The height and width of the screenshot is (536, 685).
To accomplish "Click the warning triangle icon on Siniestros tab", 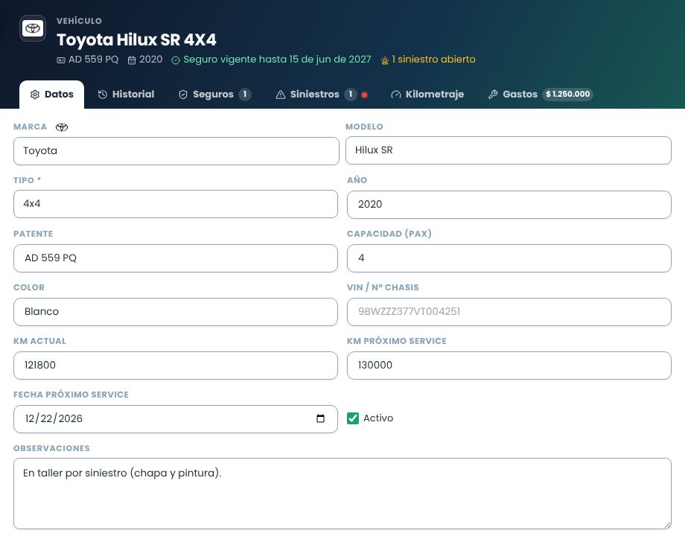I will pyautogui.click(x=281, y=95).
